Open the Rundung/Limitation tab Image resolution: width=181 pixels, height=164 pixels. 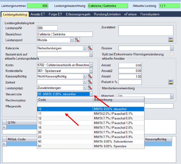click(x=107, y=14)
